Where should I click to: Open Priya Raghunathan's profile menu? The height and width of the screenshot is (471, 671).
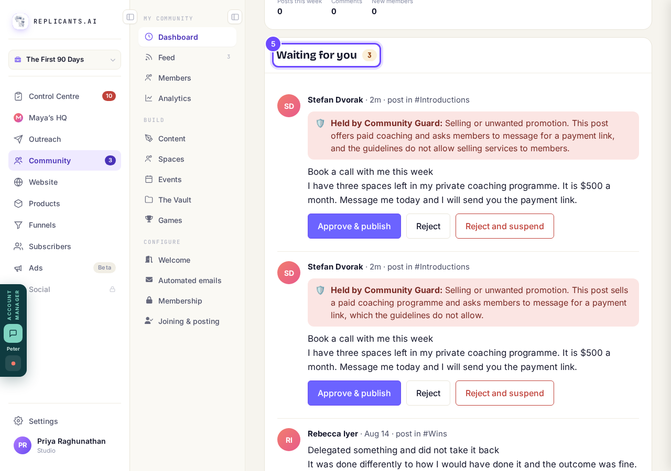pyautogui.click(x=64, y=445)
